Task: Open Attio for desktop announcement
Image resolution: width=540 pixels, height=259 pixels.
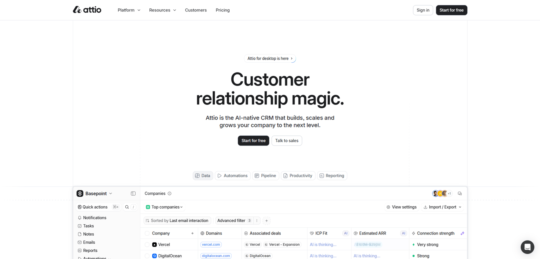Action: point(270,58)
